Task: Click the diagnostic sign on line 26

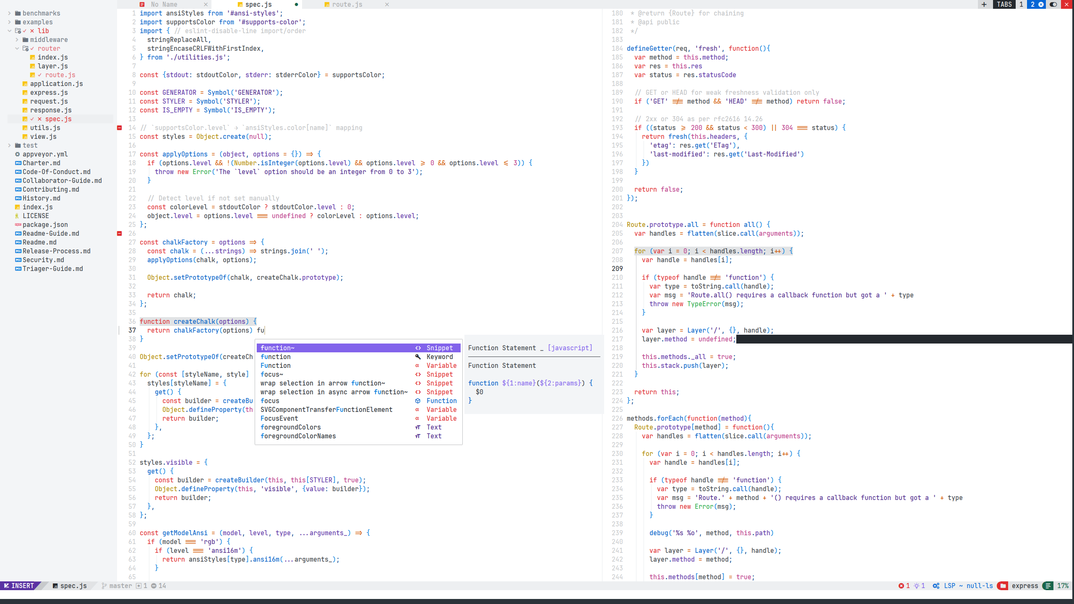Action: [x=120, y=234]
